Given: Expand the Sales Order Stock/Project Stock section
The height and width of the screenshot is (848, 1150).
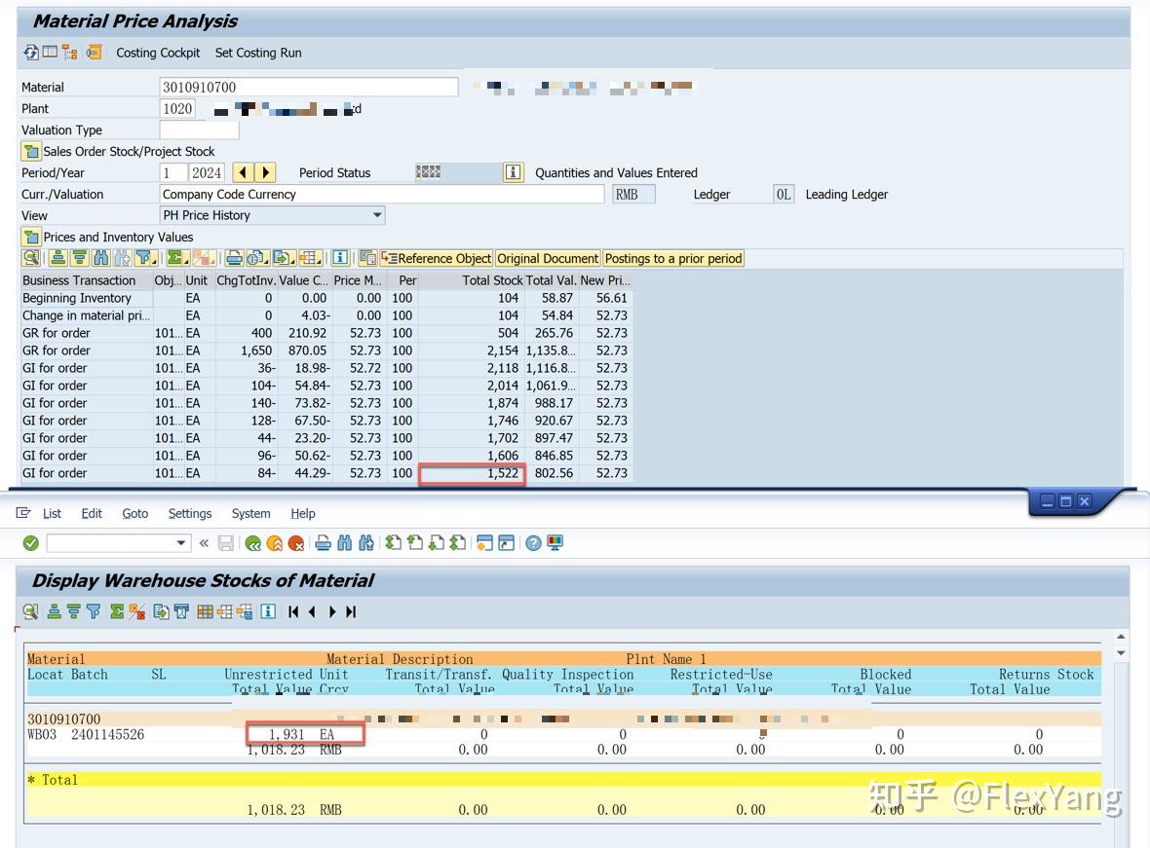Looking at the screenshot, I should (31, 152).
